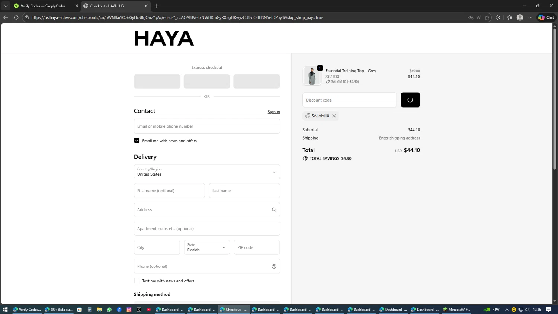
Task: Switch to (99+)Esta cu... taskbar window
Action: 59,309
